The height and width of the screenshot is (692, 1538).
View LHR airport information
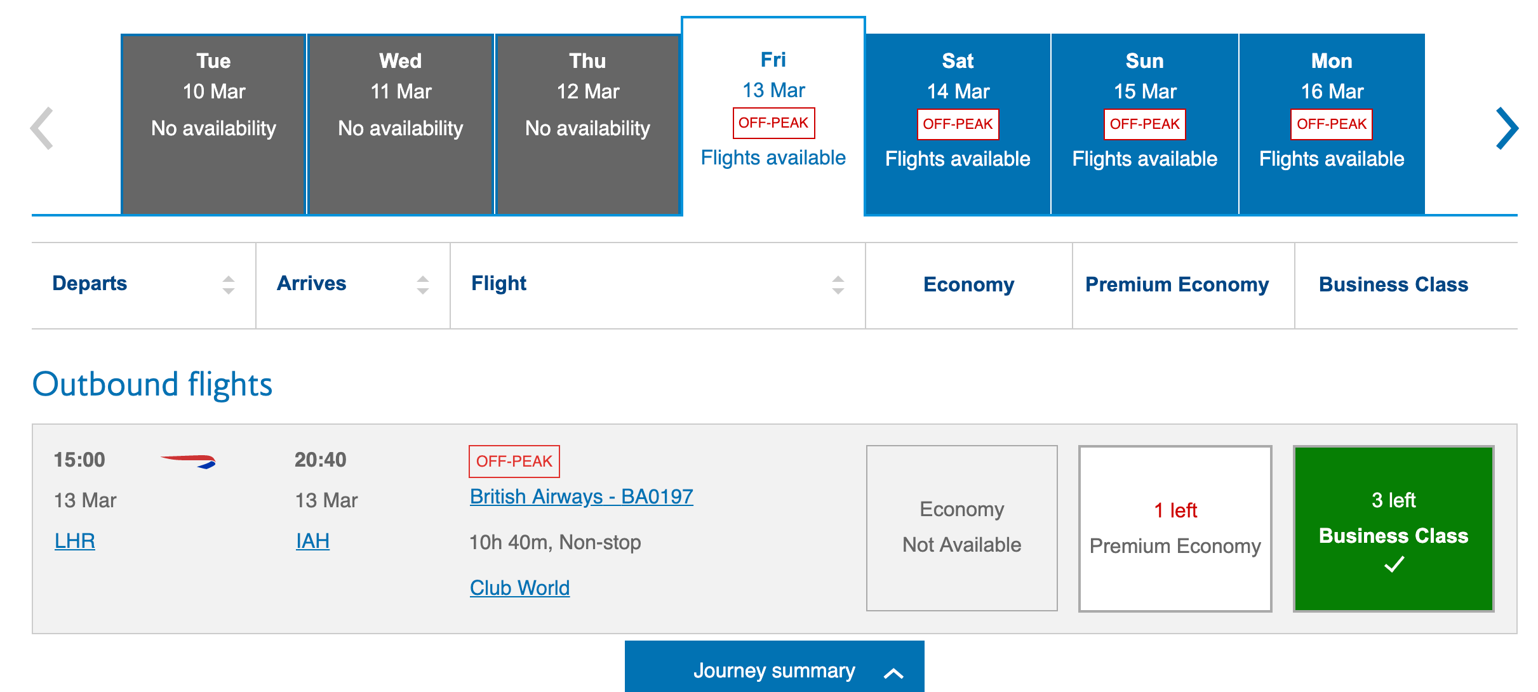click(x=75, y=541)
